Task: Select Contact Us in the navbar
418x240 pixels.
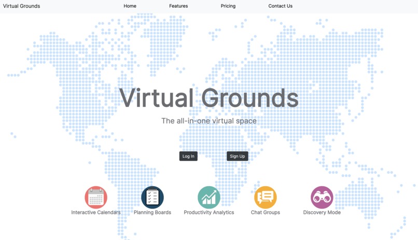Action: 280,6
